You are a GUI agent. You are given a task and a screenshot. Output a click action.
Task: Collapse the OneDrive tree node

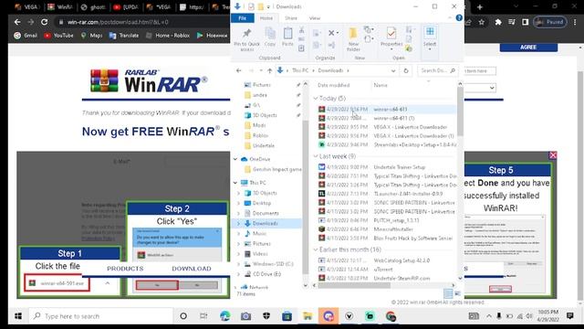235,159
